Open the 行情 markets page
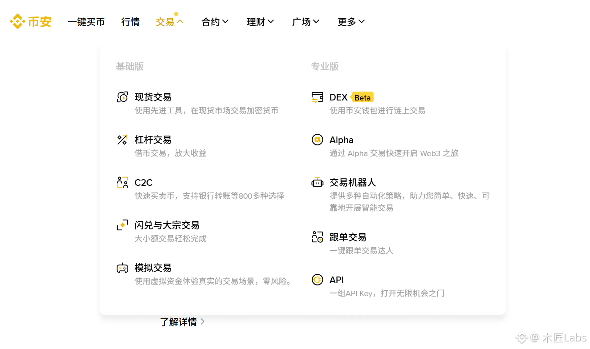 [130, 22]
